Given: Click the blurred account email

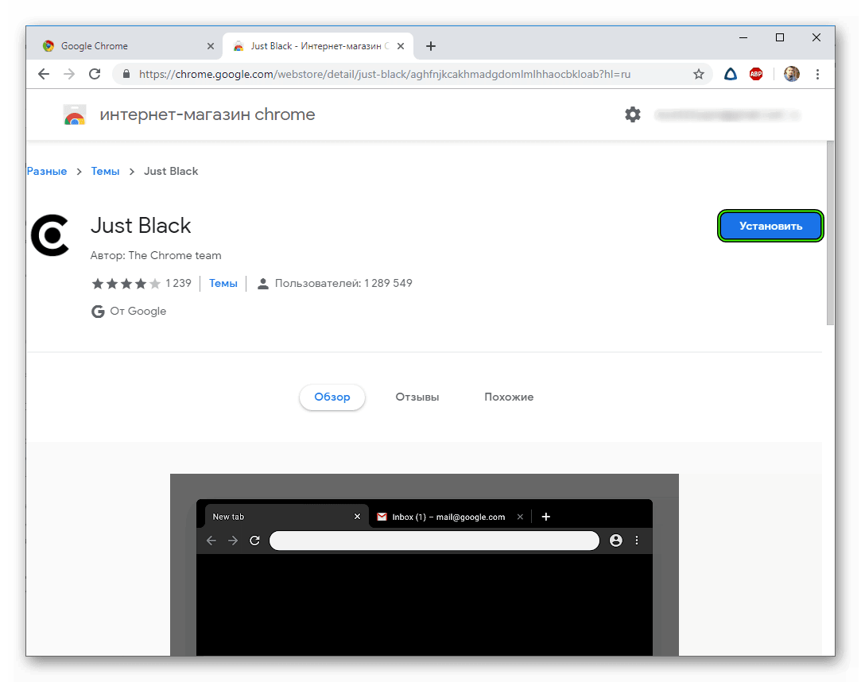Looking at the screenshot, I should pos(727,114).
